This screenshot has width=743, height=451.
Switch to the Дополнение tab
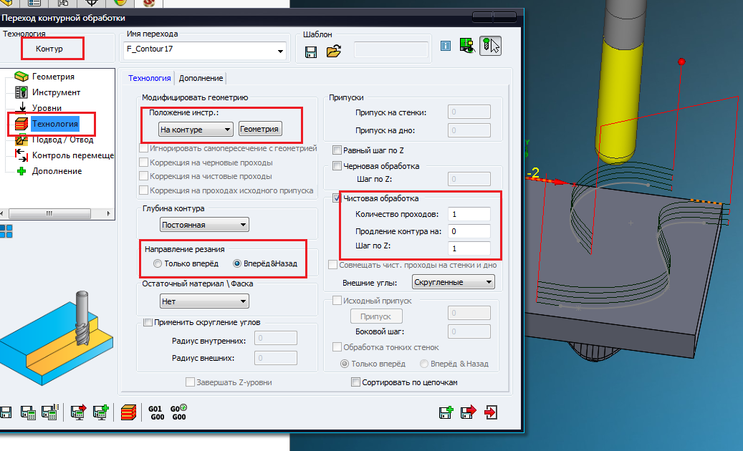[x=201, y=78]
